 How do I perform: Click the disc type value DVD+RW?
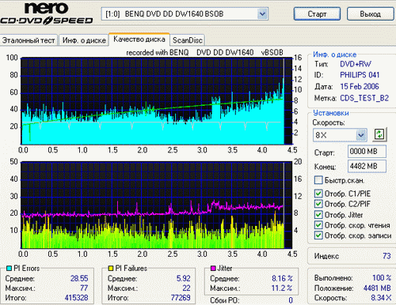[x=356, y=64]
